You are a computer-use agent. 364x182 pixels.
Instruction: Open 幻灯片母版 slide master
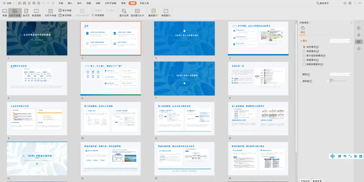[x=51, y=13]
